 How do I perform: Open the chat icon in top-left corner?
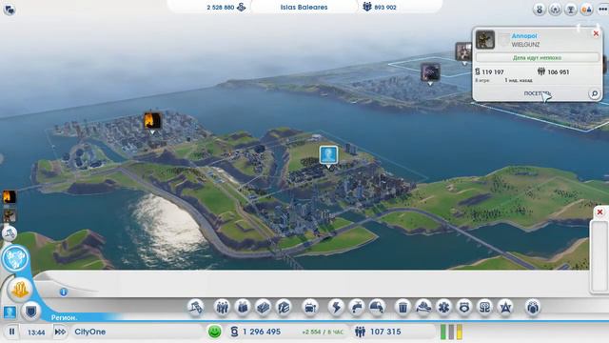pos(10,10)
